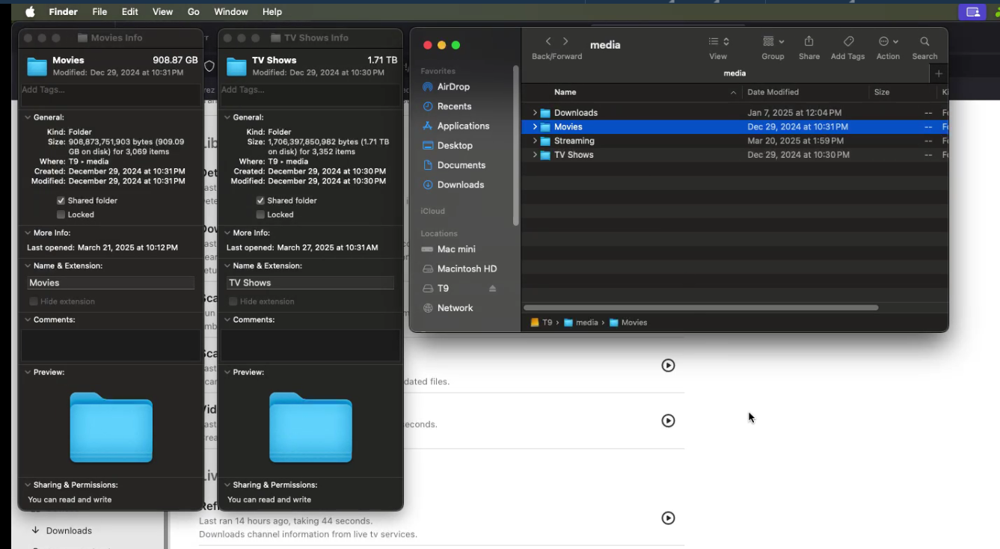Eject the T9 drive in sidebar
The width and height of the screenshot is (1000, 549).
pyautogui.click(x=492, y=289)
